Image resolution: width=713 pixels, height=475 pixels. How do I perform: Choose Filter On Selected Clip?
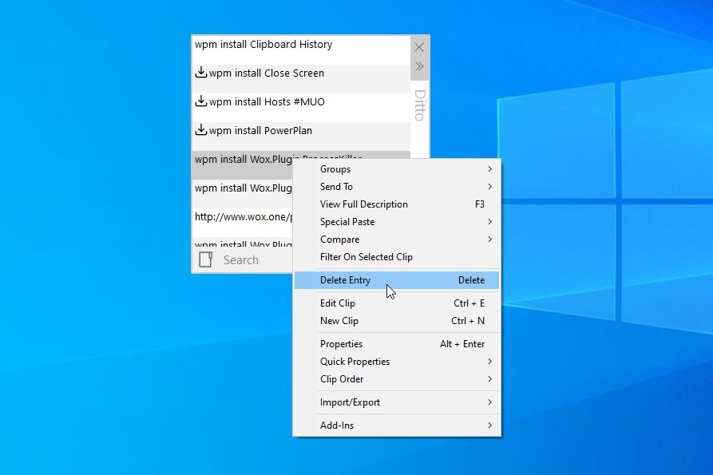[x=397, y=257]
